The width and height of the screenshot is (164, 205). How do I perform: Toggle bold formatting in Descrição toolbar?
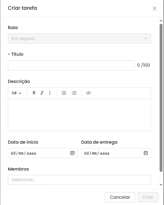(34, 93)
